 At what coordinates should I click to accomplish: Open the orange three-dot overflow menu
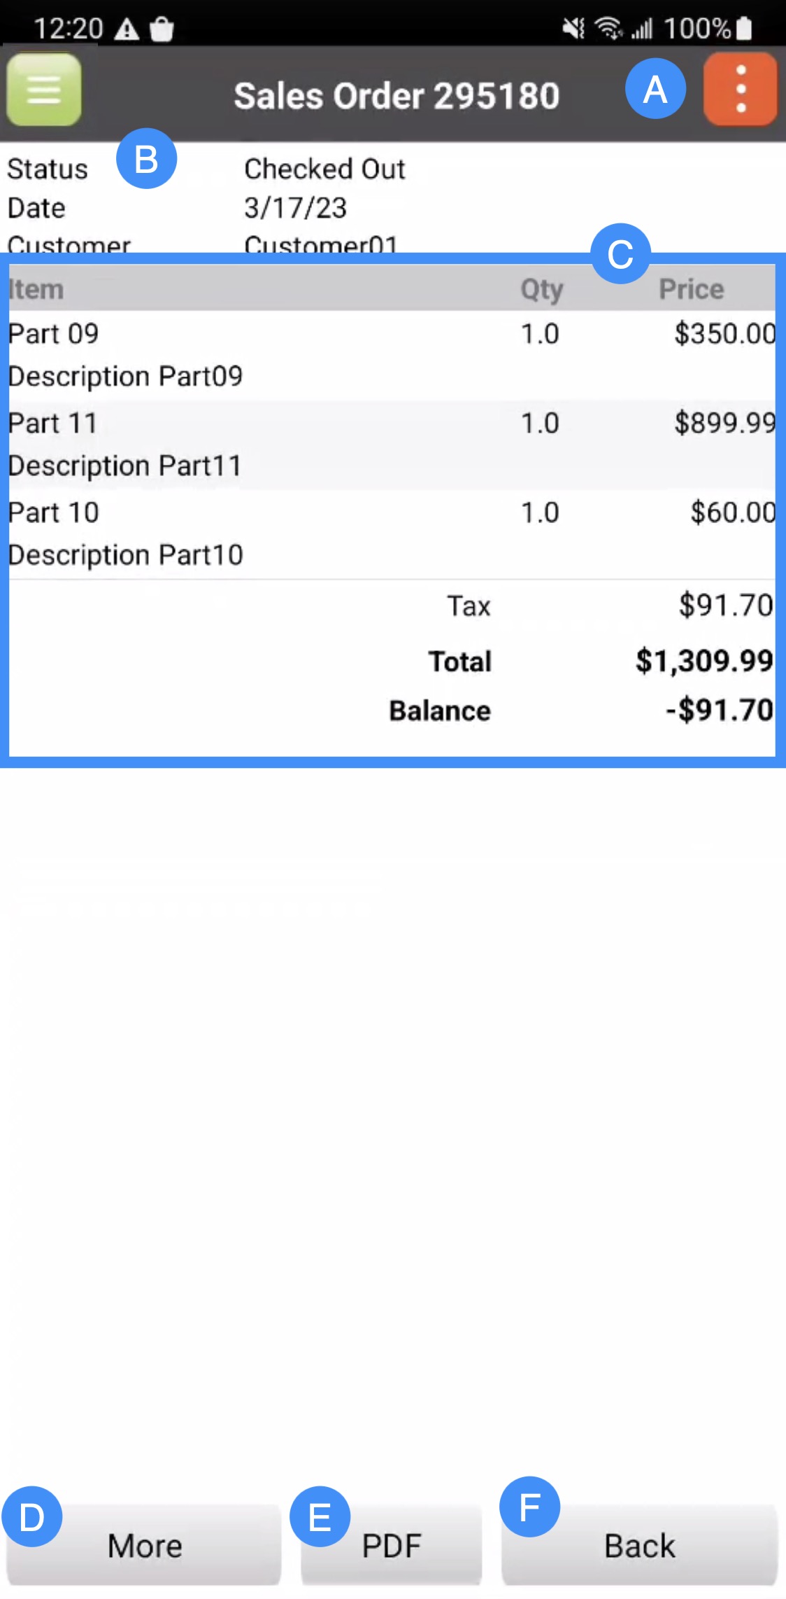(740, 90)
